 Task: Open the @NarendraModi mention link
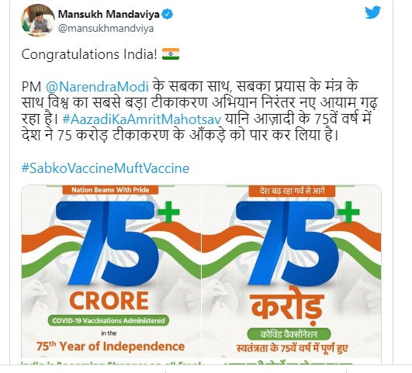(97, 87)
